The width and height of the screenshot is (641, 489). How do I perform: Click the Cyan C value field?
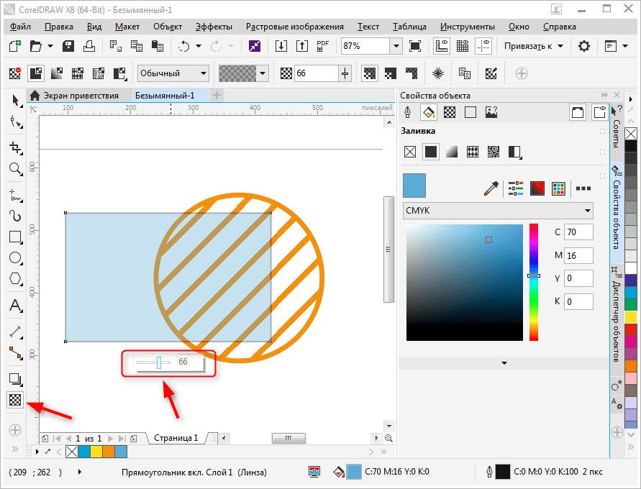(578, 232)
